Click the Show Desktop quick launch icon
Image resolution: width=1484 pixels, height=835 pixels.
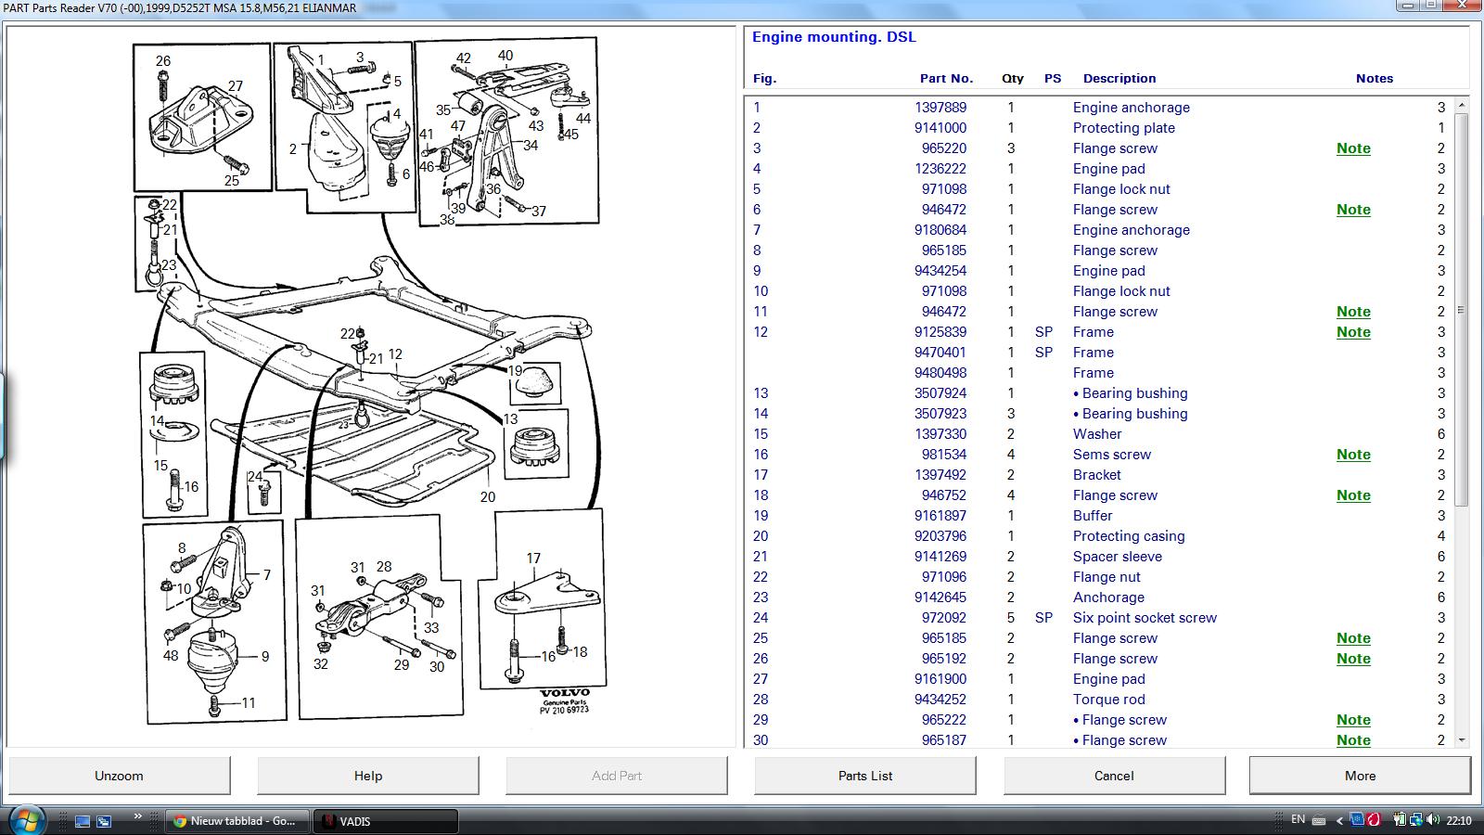83,821
